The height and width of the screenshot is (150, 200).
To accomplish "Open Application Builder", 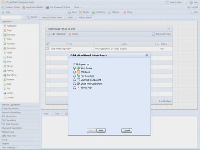I will pos(33,7).
